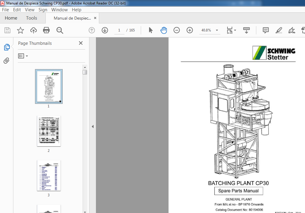Switch to the Home tab
This screenshot has width=305, height=213.
[x=11, y=18]
